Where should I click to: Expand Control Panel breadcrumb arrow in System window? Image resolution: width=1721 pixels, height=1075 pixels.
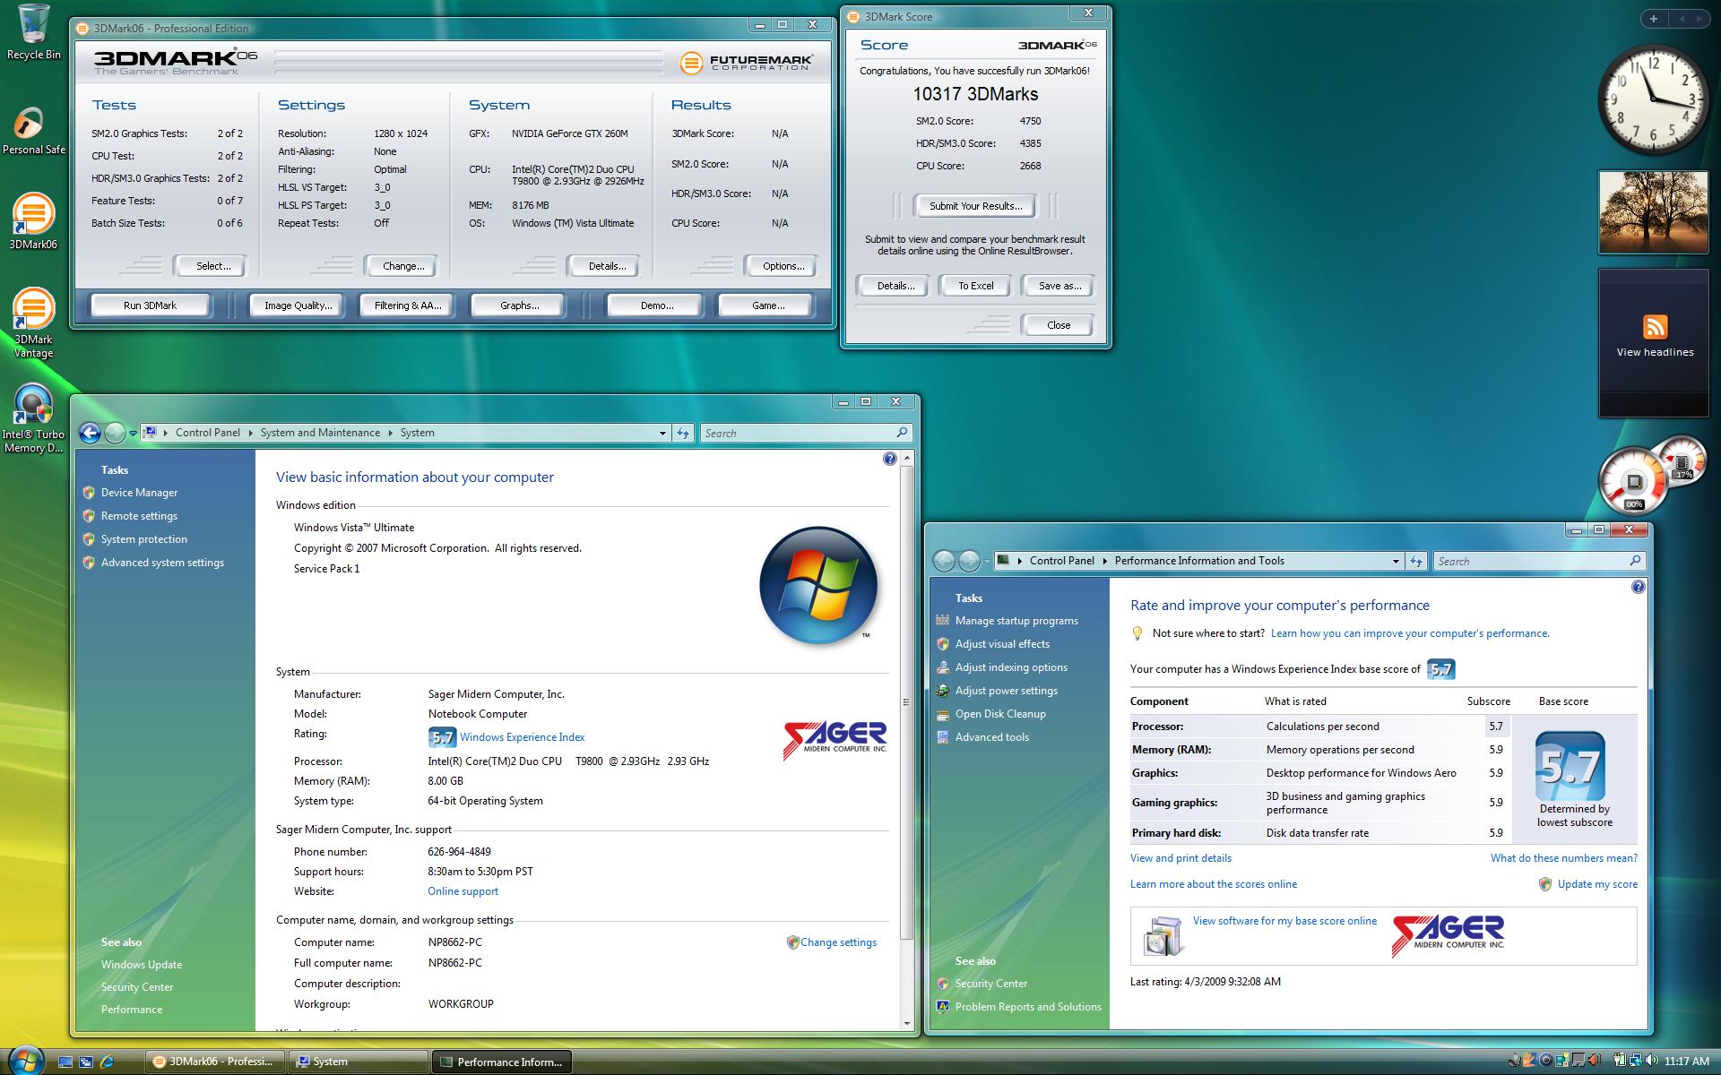(x=251, y=433)
